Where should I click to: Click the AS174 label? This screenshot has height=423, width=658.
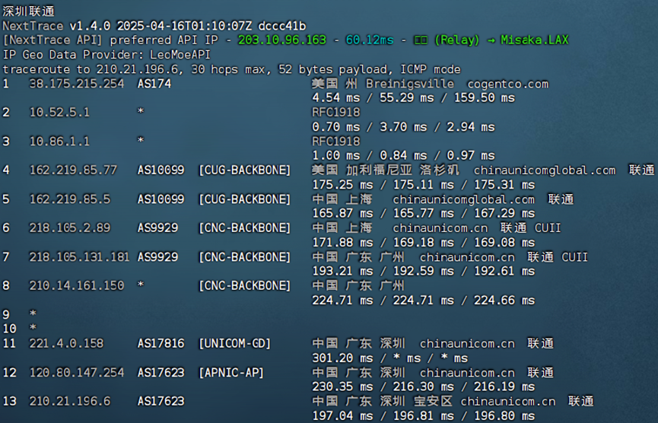click(x=154, y=84)
